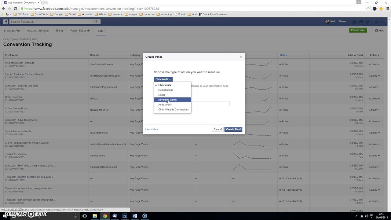Click the Facebook logo in header
Image resolution: width=391 pixels, height=220 pixels.
[5, 22]
